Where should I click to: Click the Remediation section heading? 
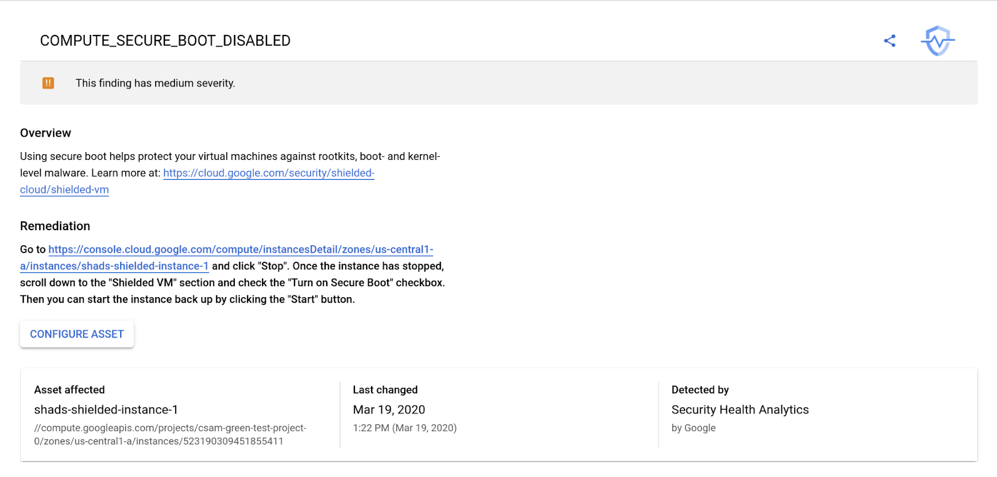[x=55, y=226]
